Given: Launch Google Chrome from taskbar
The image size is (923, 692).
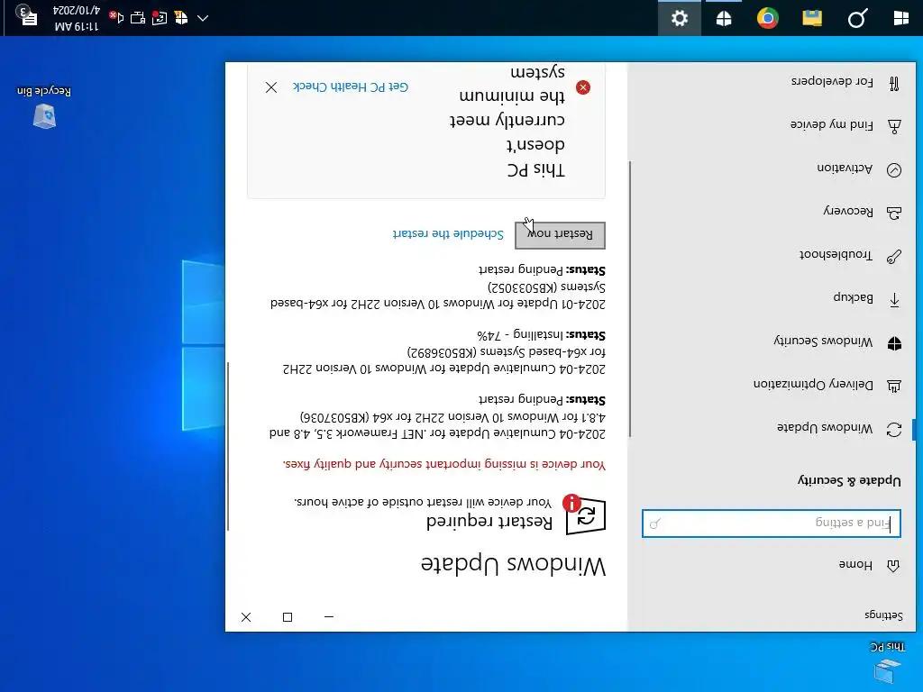Looking at the screenshot, I should coord(768,18).
